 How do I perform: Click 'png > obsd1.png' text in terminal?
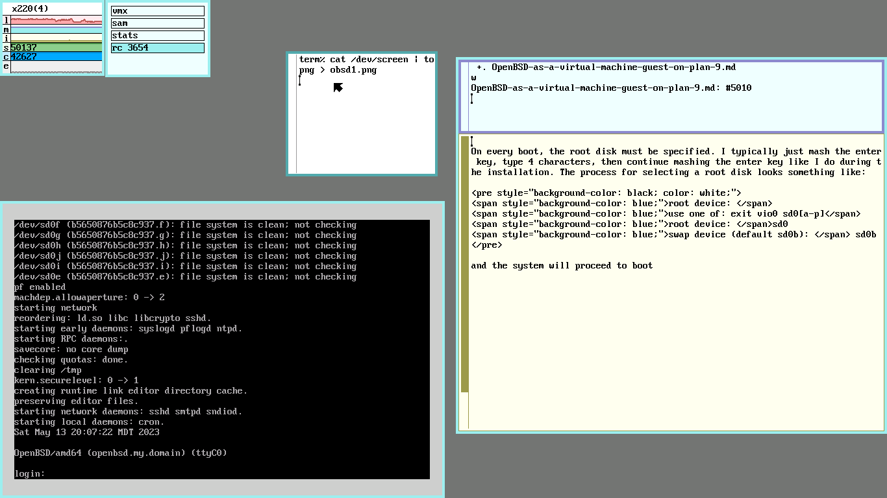(x=338, y=70)
